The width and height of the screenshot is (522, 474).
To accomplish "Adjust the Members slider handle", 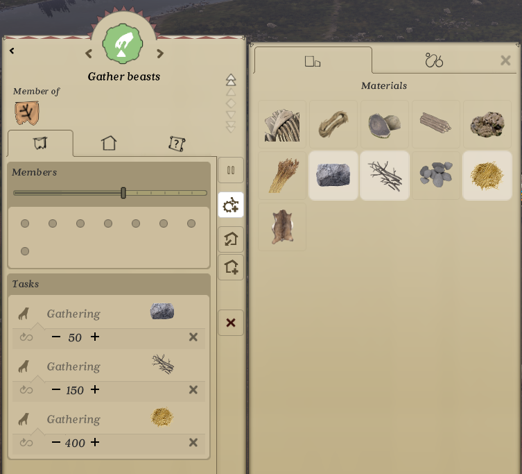I will [123, 193].
